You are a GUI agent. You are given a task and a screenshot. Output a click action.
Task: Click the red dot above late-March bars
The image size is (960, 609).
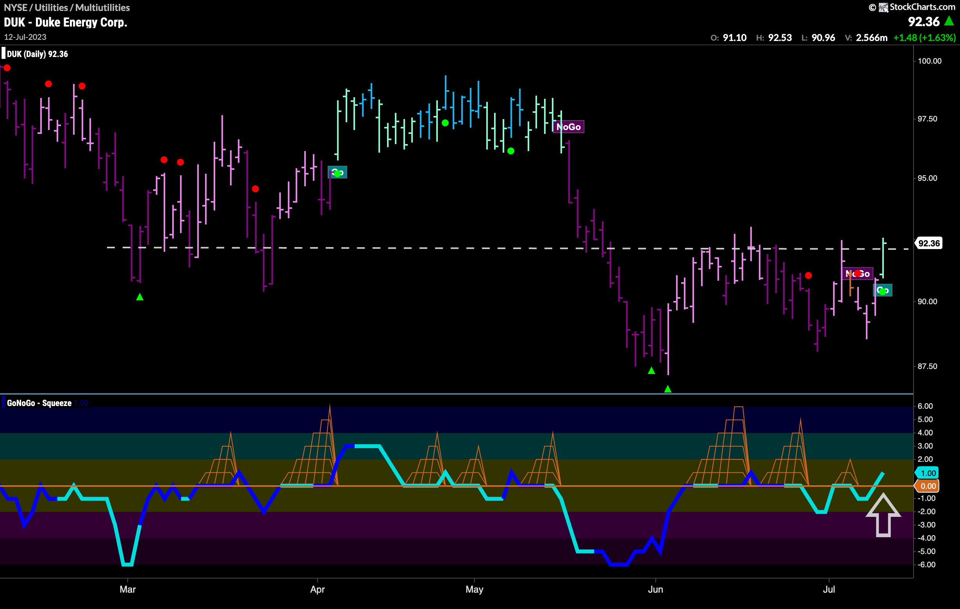[255, 189]
